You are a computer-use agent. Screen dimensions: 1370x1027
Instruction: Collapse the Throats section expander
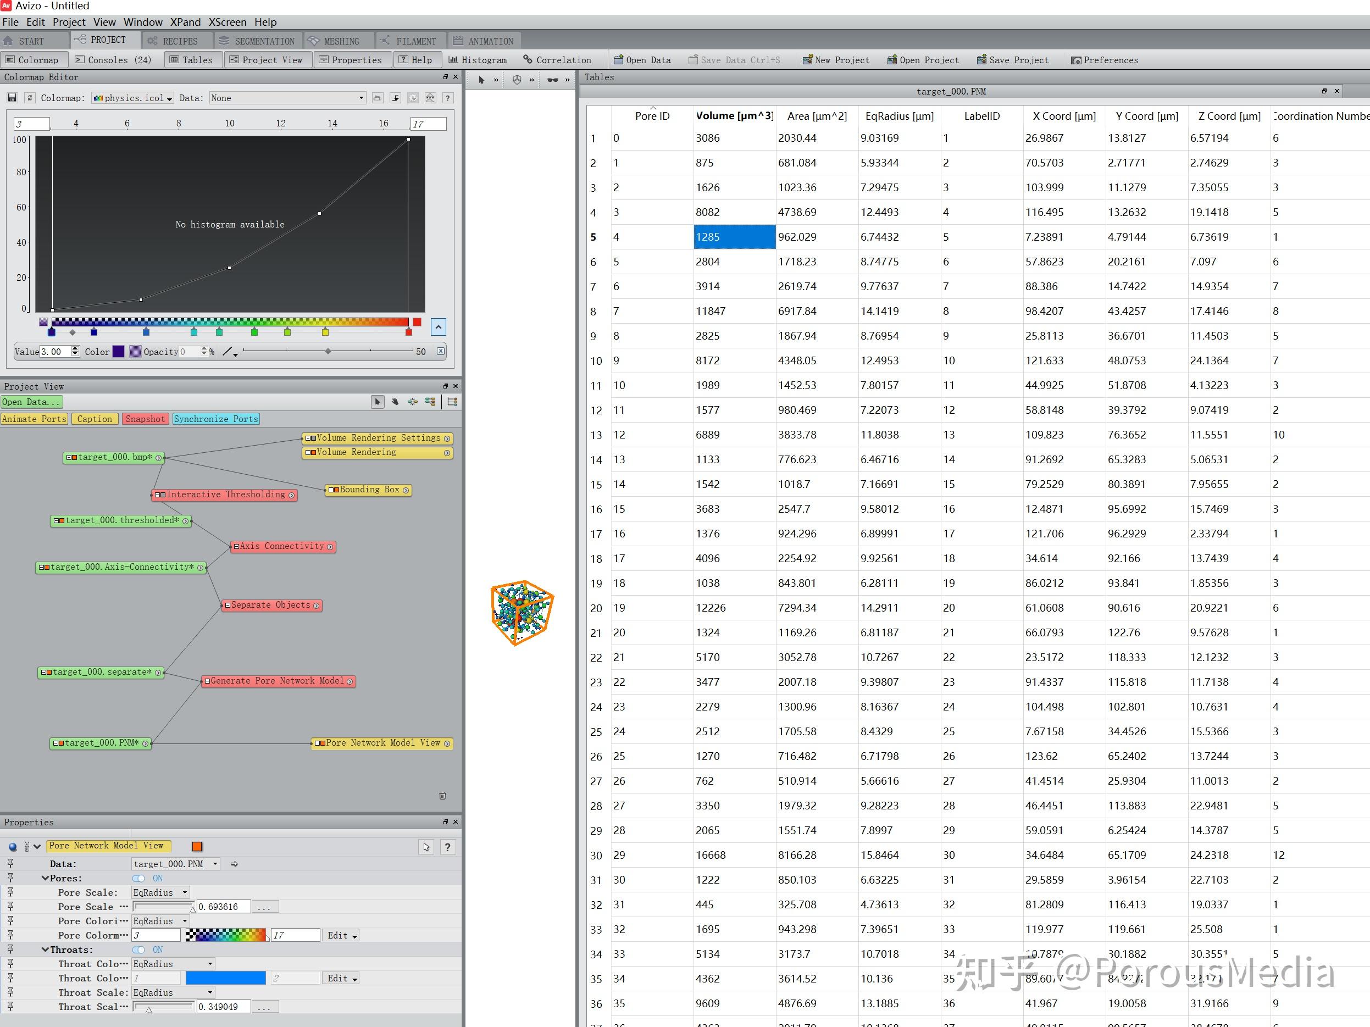click(45, 950)
